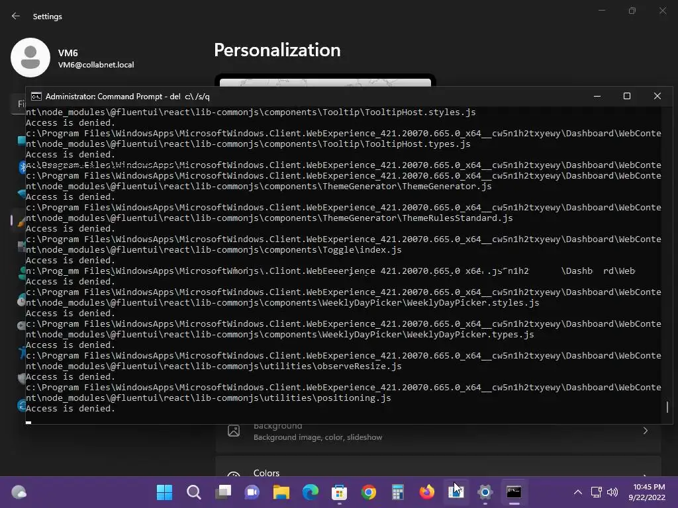Launch Firefox from the taskbar
The height and width of the screenshot is (508, 678).
[427, 492]
